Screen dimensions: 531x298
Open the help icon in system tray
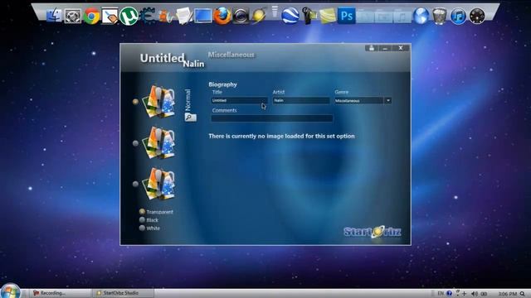(x=449, y=293)
